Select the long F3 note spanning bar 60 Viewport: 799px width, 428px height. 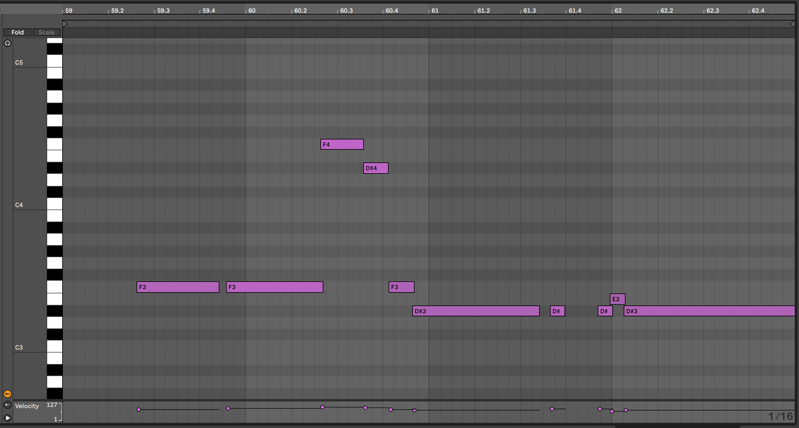274,287
